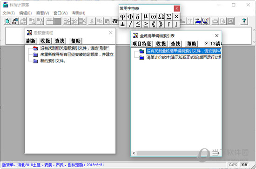This screenshot has height=169, width=256.
Task: Select highlighted row 没有找到全统清单编码索引文件
Action: click(183, 51)
